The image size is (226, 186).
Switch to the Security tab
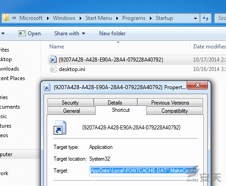click(x=70, y=103)
